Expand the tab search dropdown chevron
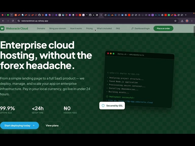The height and width of the screenshot is (146, 195). pos(12,15)
